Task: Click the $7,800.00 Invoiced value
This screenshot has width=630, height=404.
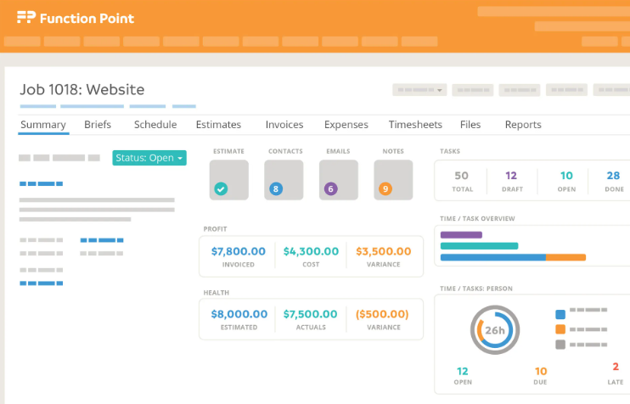Action: (239, 251)
